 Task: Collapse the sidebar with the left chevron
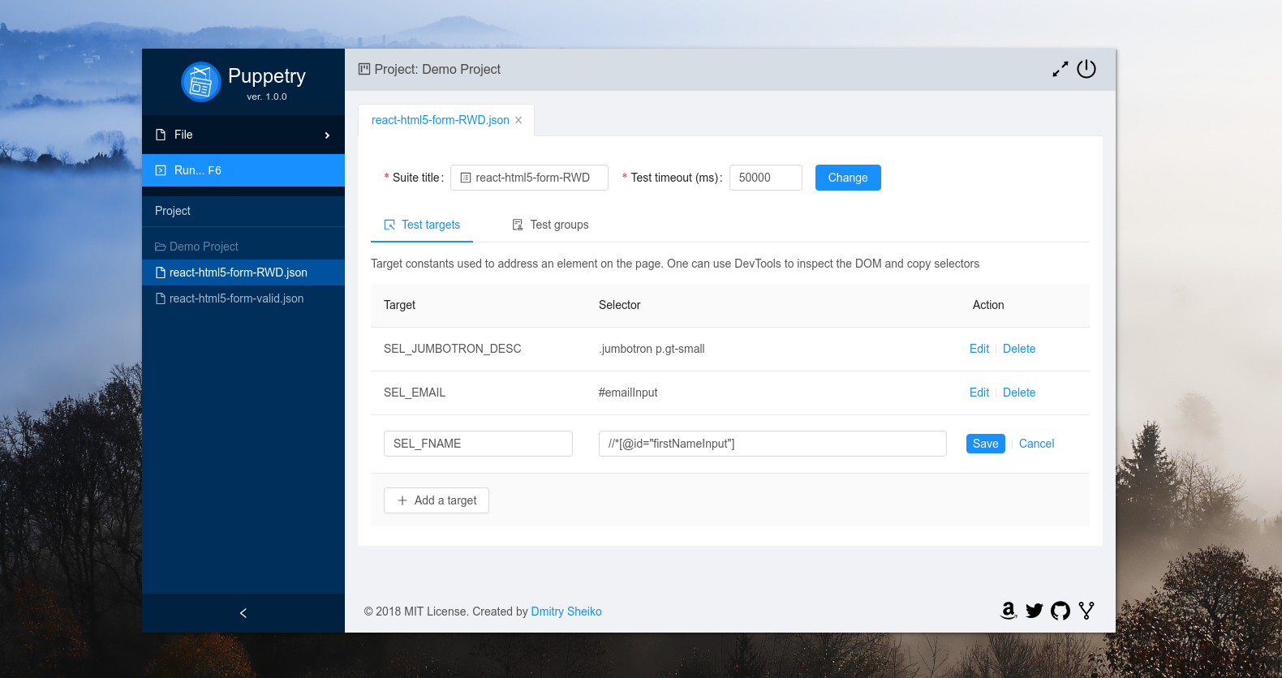point(243,613)
